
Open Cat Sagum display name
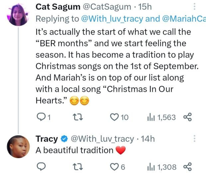click(x=58, y=7)
